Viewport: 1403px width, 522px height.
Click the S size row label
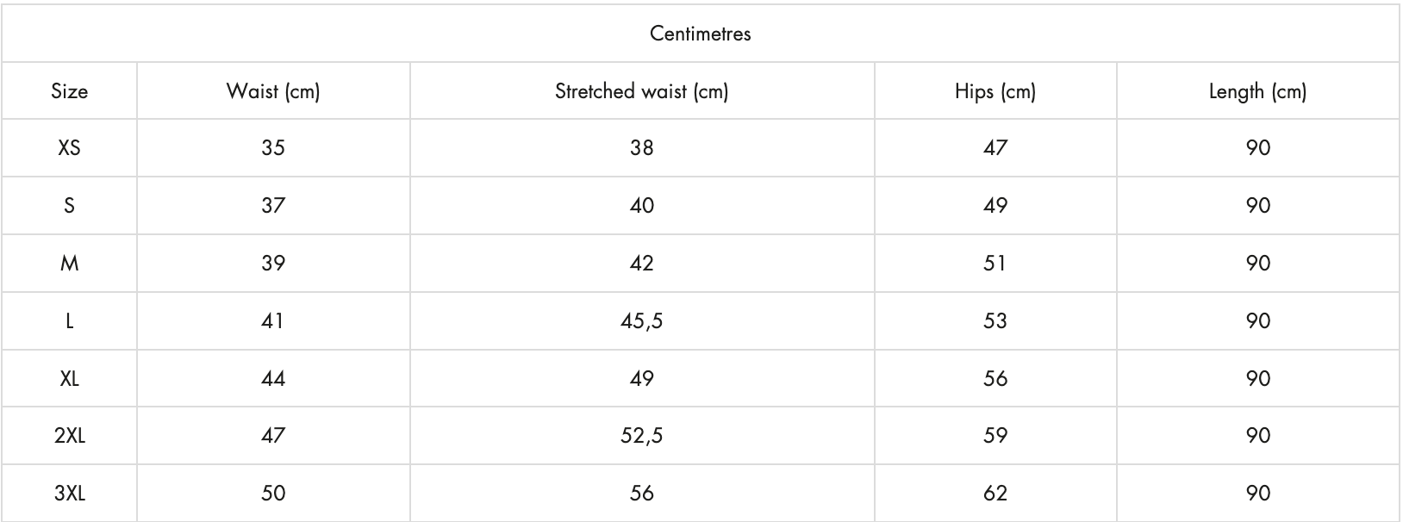tap(69, 206)
